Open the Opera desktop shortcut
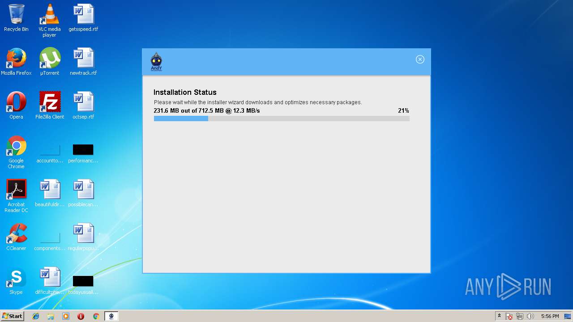 coord(16,106)
